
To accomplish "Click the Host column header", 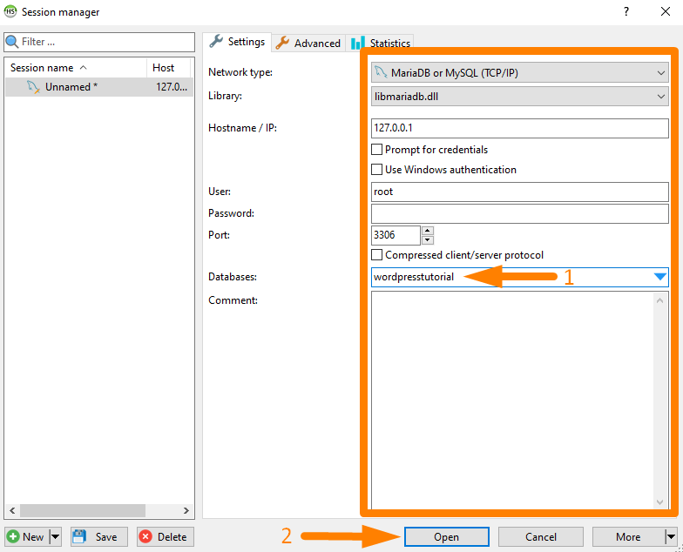I will [x=169, y=68].
